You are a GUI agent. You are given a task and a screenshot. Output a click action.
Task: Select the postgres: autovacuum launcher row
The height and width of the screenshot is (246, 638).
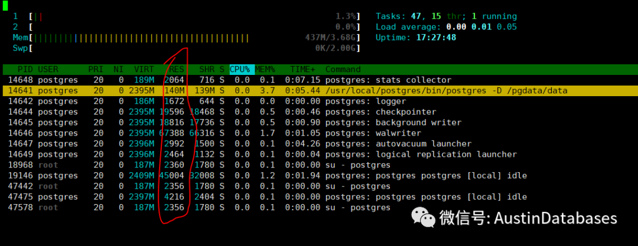click(319, 143)
